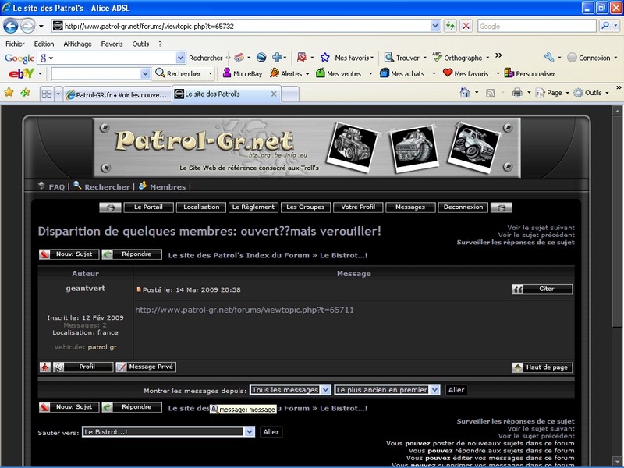Click the top Nouv. Sujet button
Image resolution: width=624 pixels, height=468 pixels.
(69, 254)
